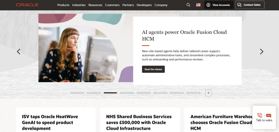
Task: Click the chat bubble icon in Talk to sales
Action: coord(268,116)
